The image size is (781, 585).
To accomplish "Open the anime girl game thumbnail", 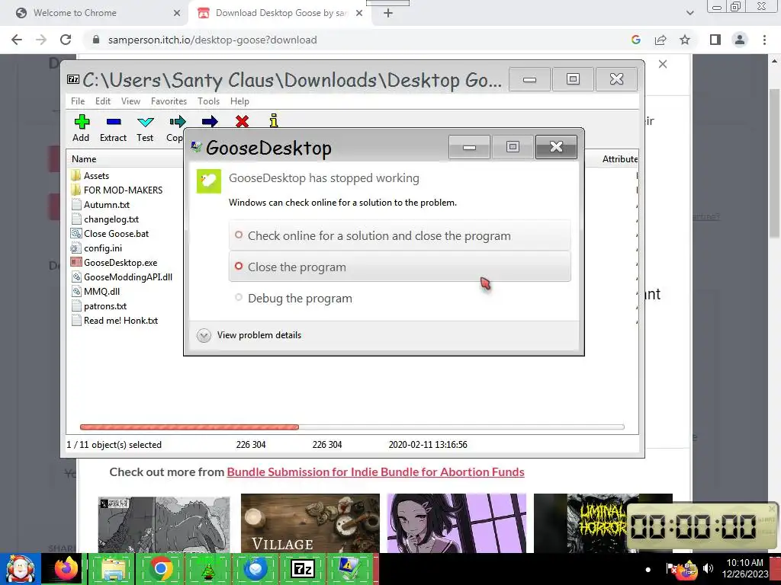I will (x=457, y=523).
